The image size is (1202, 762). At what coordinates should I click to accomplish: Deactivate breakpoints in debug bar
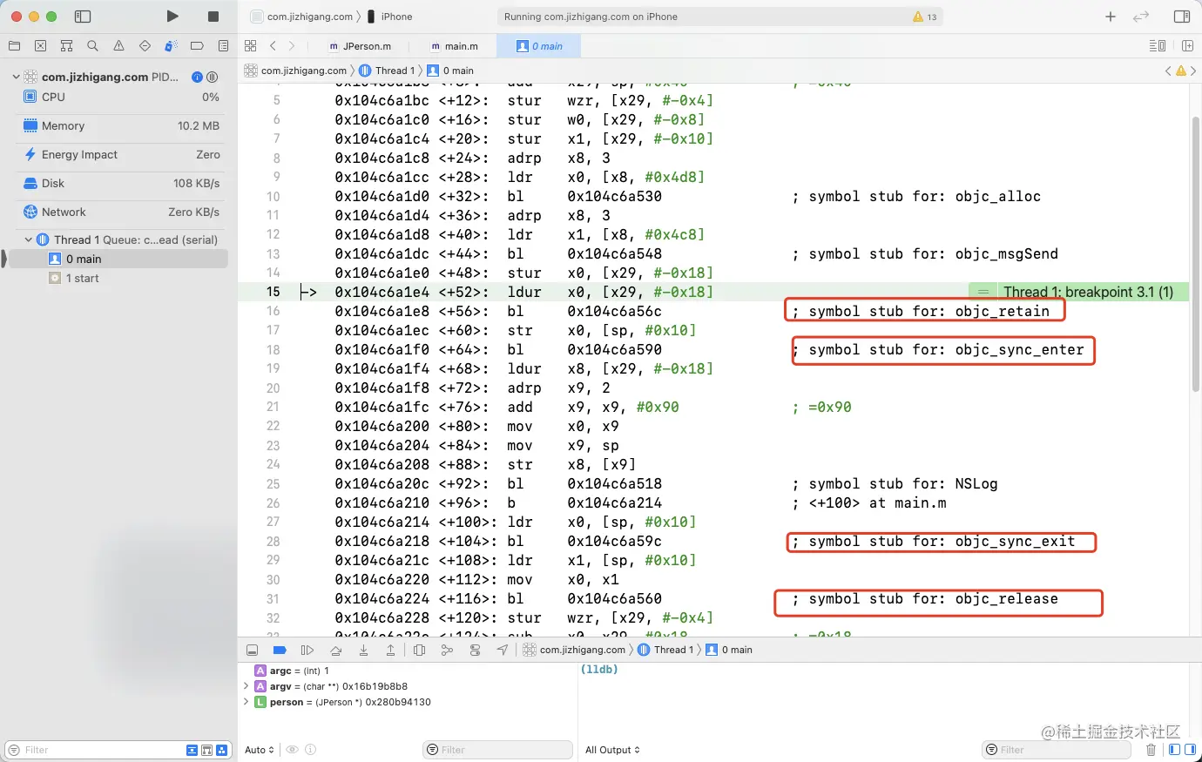(x=280, y=650)
